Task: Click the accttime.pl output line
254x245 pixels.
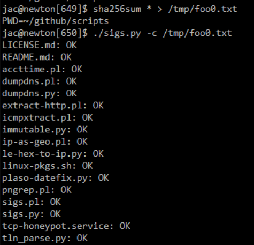Action: coord(42,69)
